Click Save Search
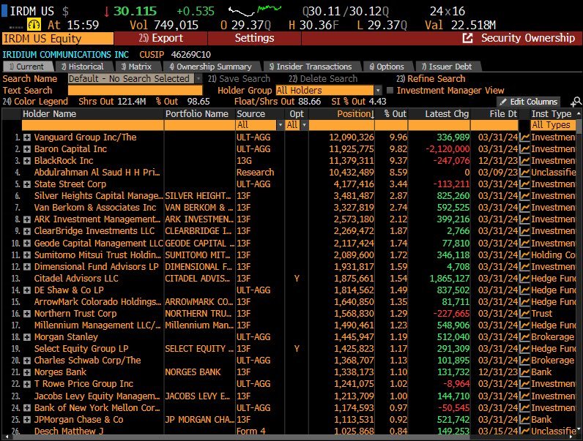 click(x=239, y=79)
